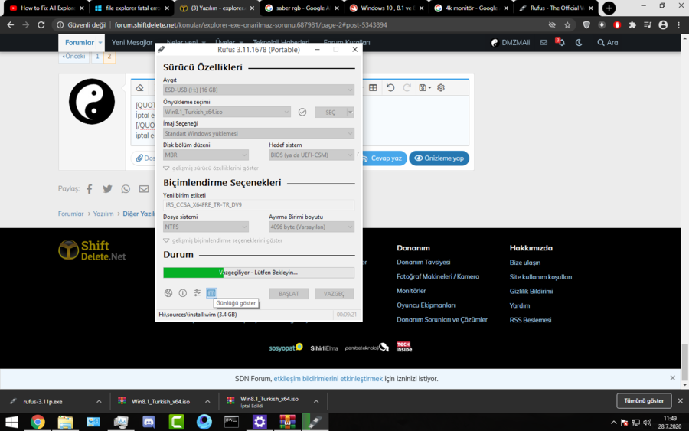Switch to Rufus - The Official tab
689x431 pixels.
click(x=556, y=8)
